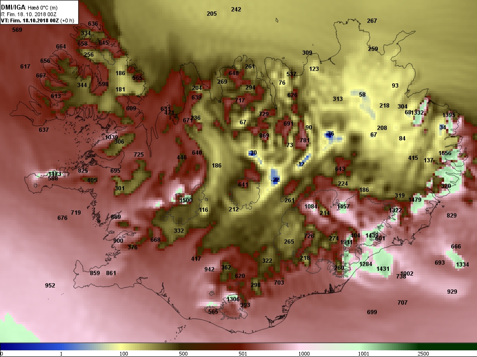Viewport: 477px width, 357px height.
Task: Pick the map value 1479
Action: pyautogui.click(x=415, y=200)
